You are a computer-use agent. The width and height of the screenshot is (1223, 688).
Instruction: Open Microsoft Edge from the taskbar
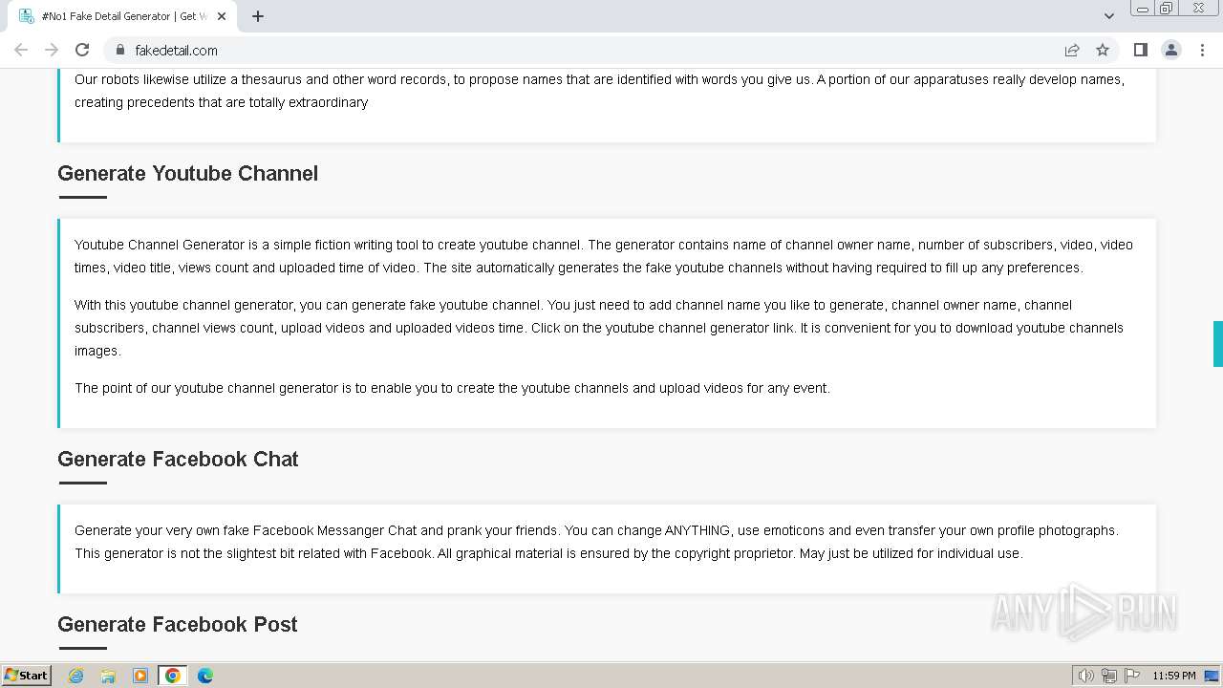205,676
